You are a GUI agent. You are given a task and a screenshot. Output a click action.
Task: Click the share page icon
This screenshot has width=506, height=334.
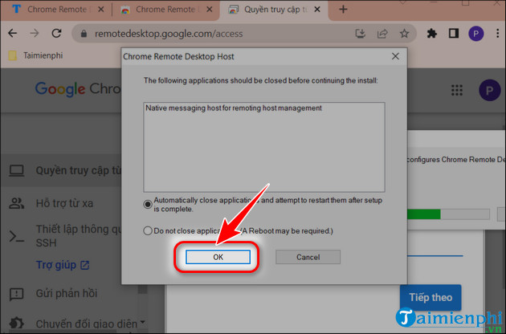[x=382, y=33]
